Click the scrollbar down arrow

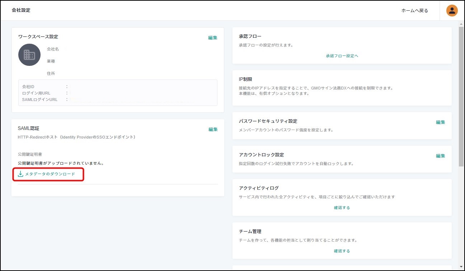[x=461, y=267]
